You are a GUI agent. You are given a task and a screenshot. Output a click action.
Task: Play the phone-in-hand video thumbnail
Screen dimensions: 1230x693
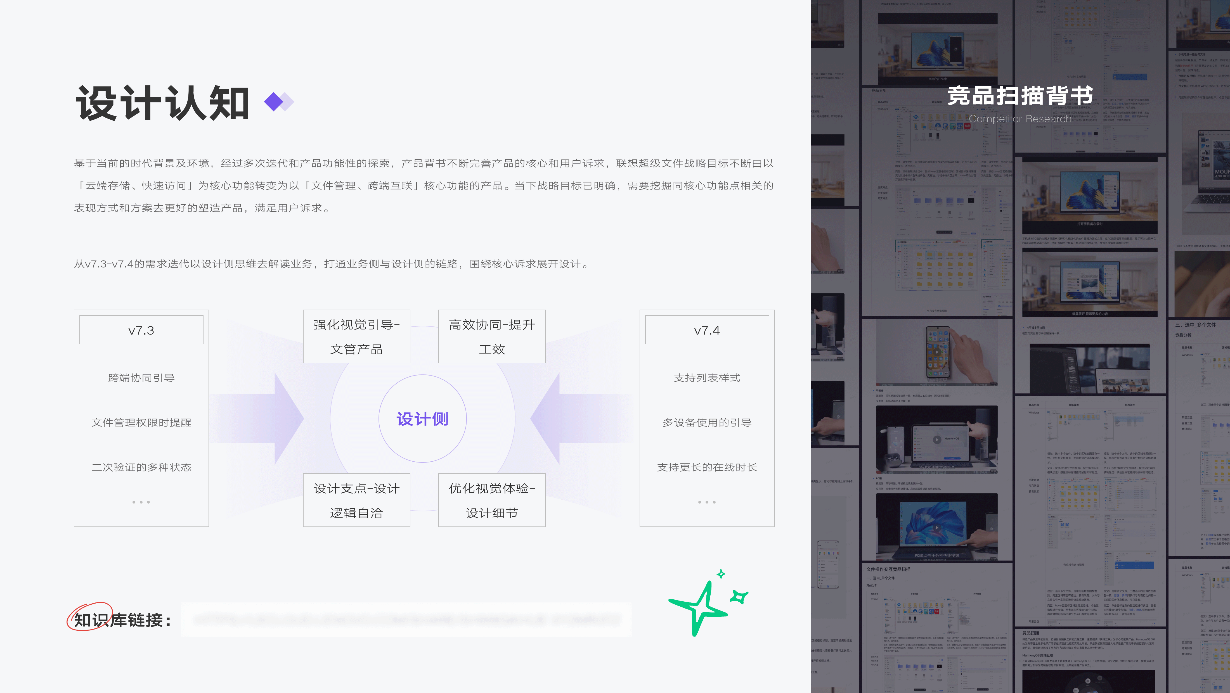coord(937,352)
